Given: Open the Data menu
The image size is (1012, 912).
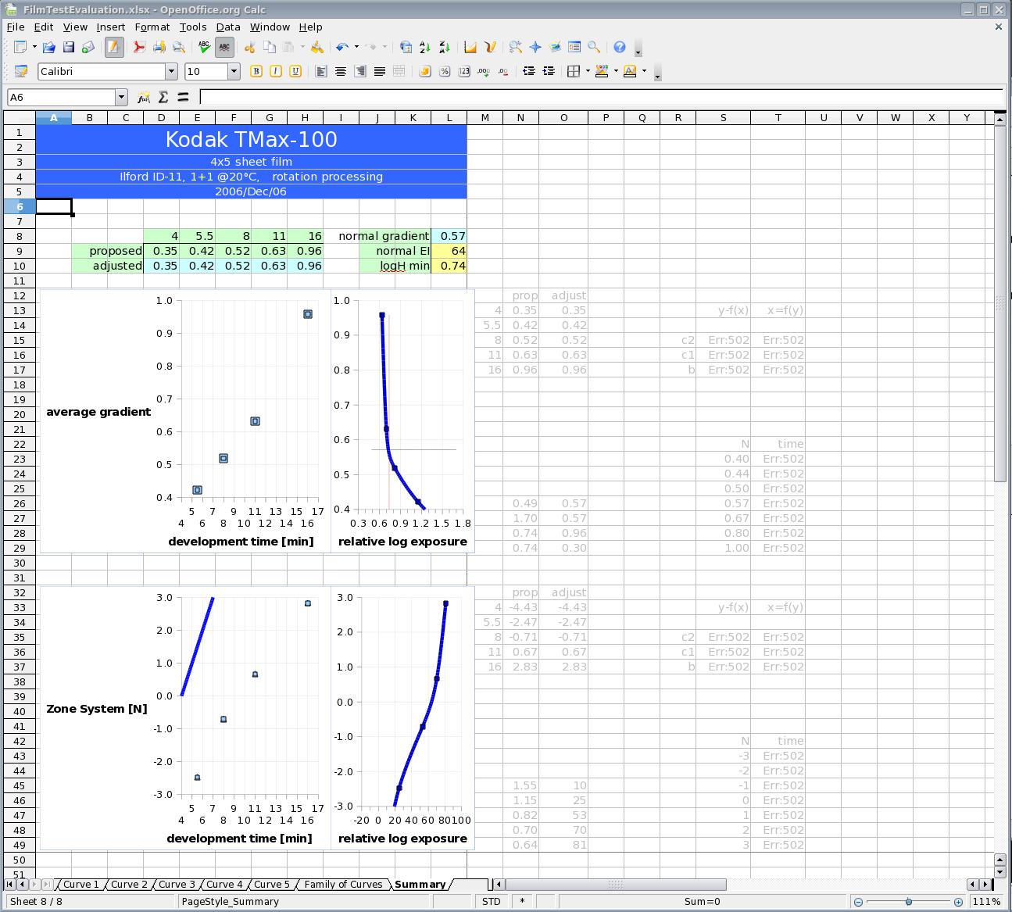Looking at the screenshot, I should 228,27.
